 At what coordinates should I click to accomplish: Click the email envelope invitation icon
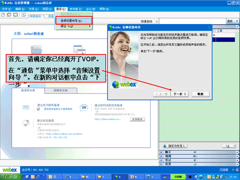(x=26, y=107)
